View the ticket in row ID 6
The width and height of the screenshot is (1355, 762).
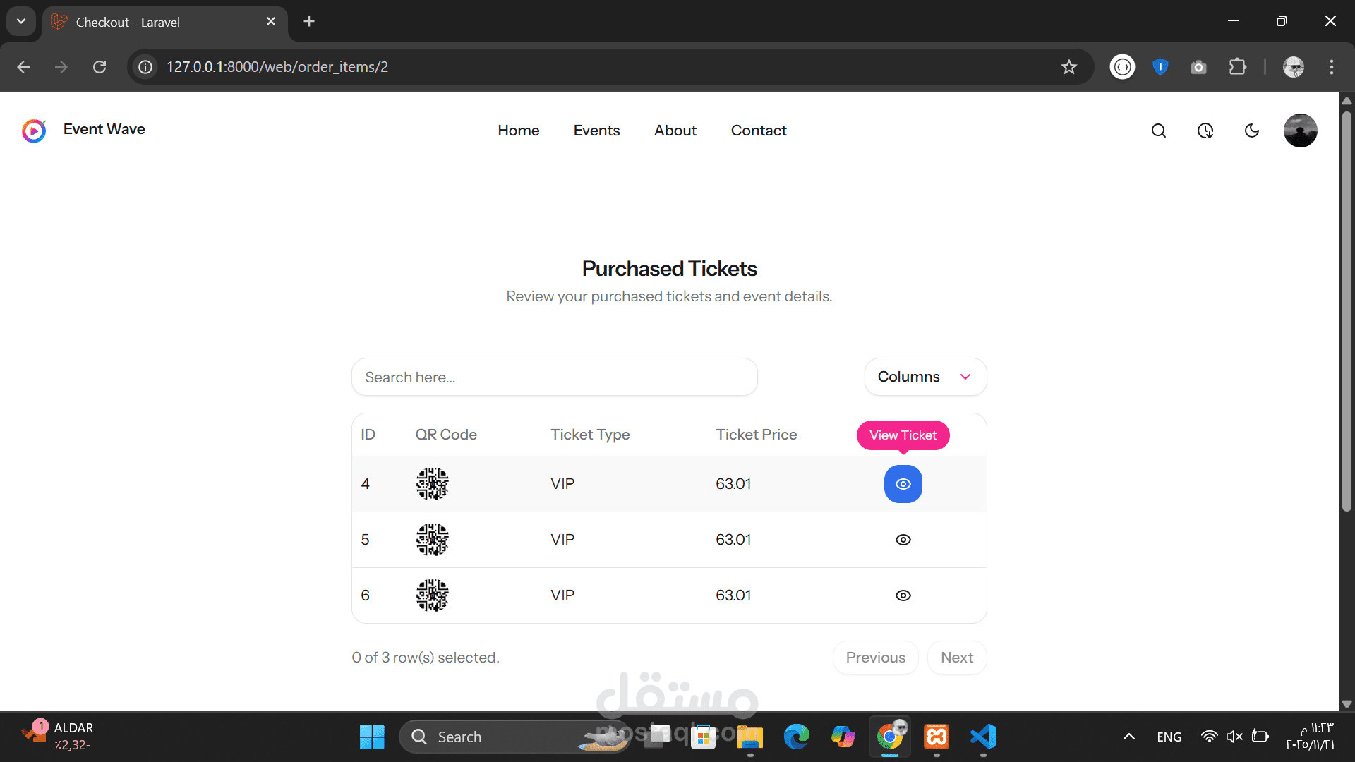(903, 595)
